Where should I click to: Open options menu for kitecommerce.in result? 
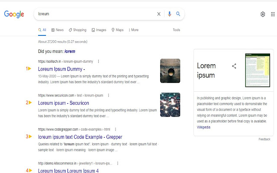click(x=117, y=163)
